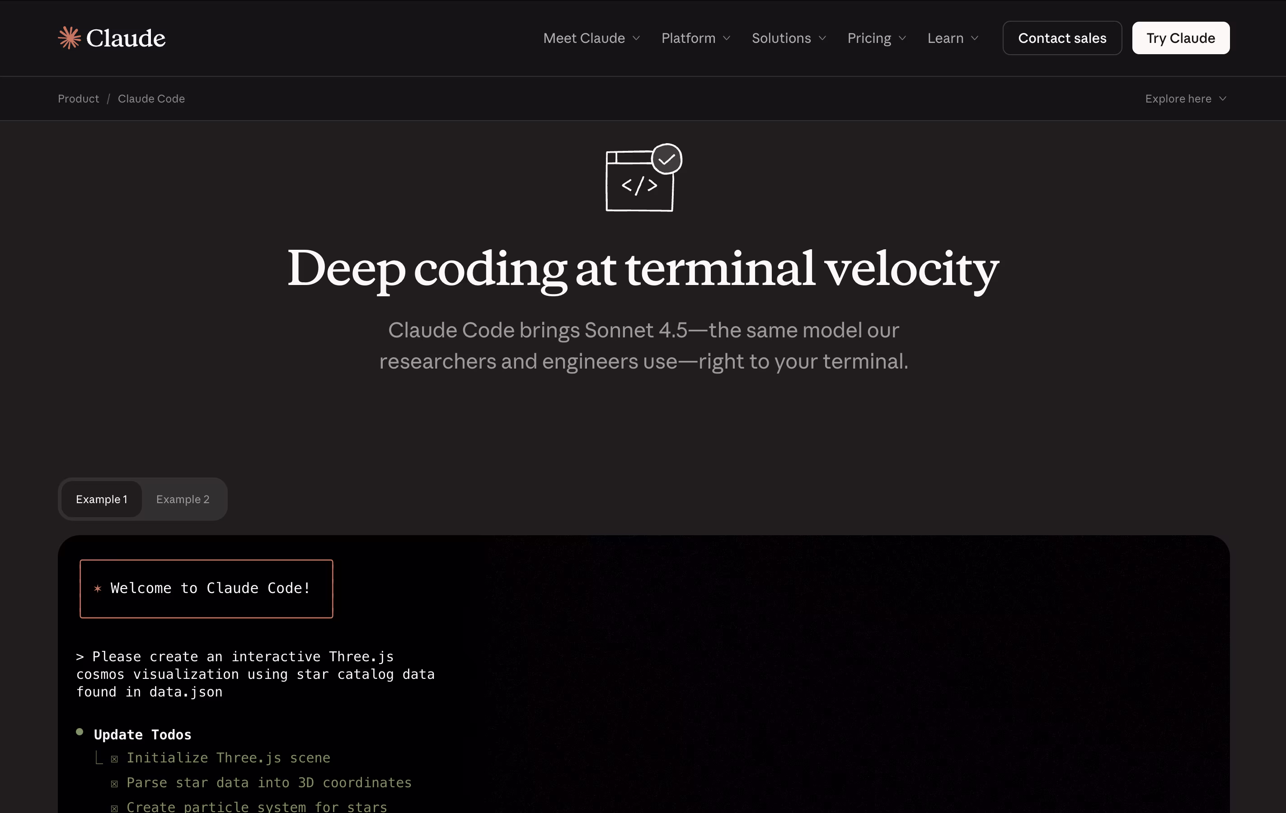Check the Initialize Three.js scene todo box

(114, 758)
